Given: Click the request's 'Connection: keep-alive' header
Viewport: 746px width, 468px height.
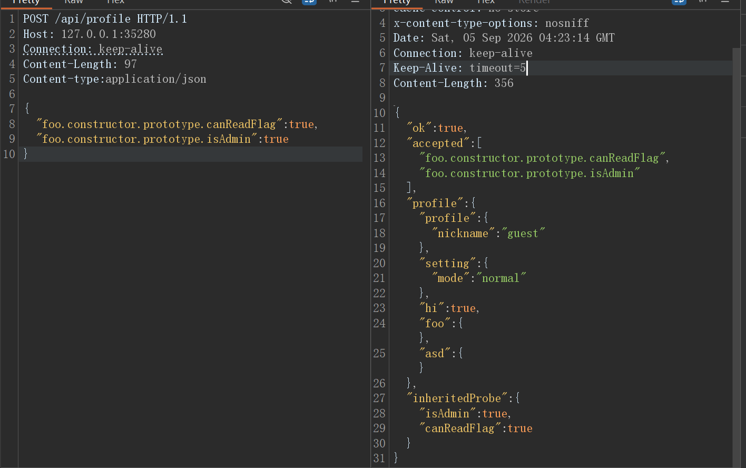Looking at the screenshot, I should coord(93,49).
